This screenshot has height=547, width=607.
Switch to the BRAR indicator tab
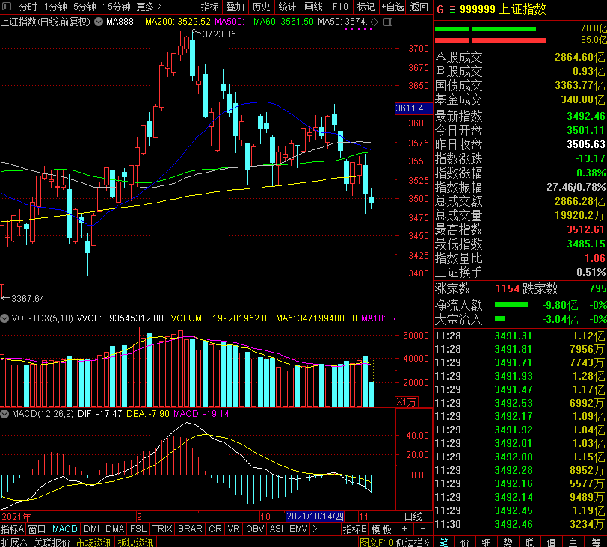190,529
